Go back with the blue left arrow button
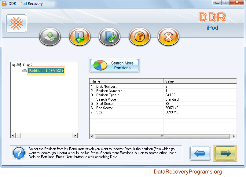246x177 pixels. click(200, 153)
